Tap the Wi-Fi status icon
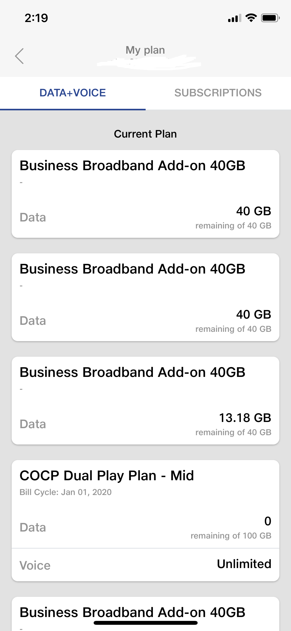 pyautogui.click(x=251, y=18)
